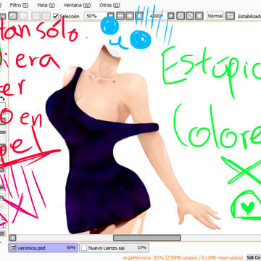Open the Filtro menu
Screen dimensions: 261x261
(x=19, y=5)
